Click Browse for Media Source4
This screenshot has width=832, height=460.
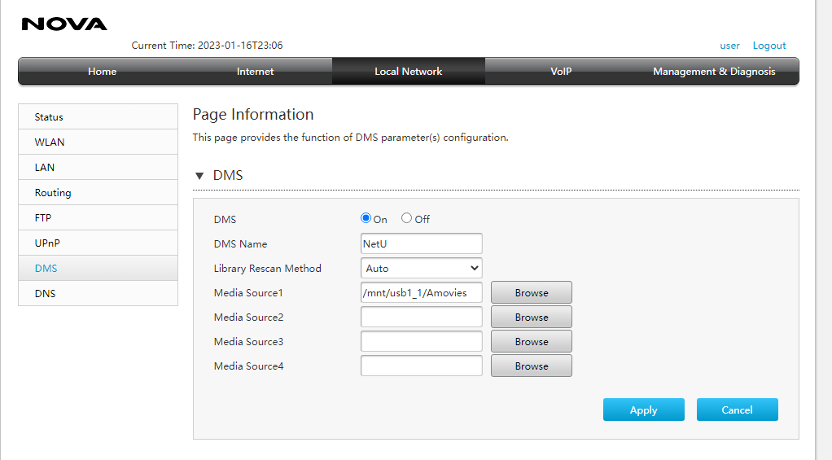[531, 366]
